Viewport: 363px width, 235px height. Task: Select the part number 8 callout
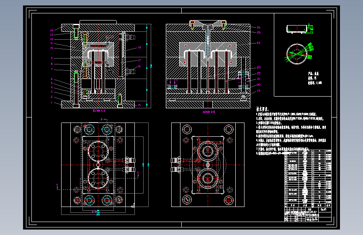(x=51, y=64)
